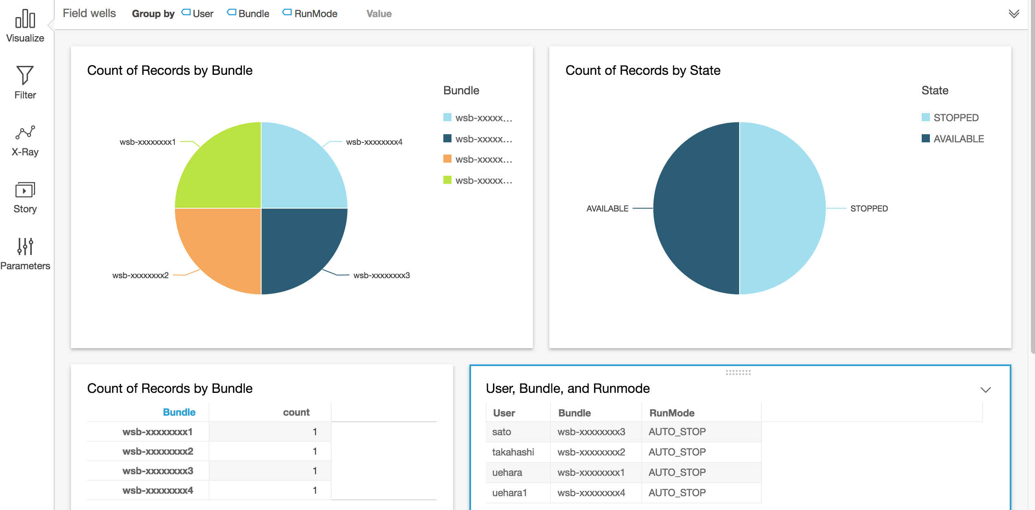Click the RunMode column header
This screenshot has height=510, width=1035.
click(x=672, y=413)
